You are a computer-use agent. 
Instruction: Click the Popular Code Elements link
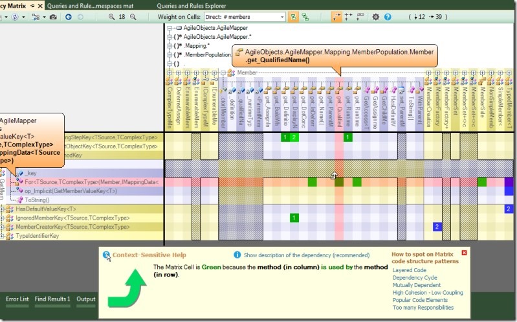420,300
